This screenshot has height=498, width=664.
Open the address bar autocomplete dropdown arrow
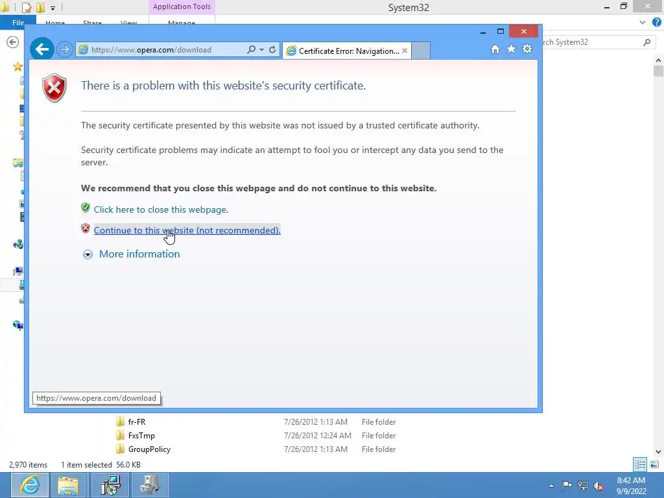coord(262,49)
